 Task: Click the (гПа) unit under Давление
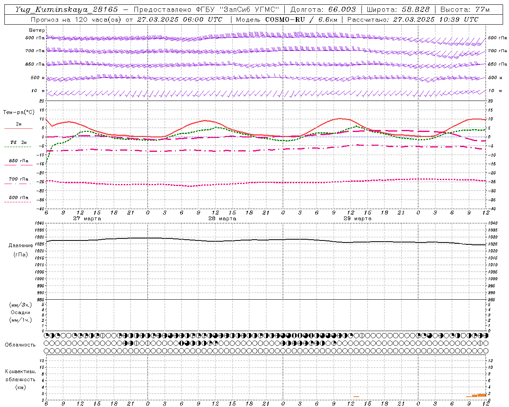pos(21,255)
